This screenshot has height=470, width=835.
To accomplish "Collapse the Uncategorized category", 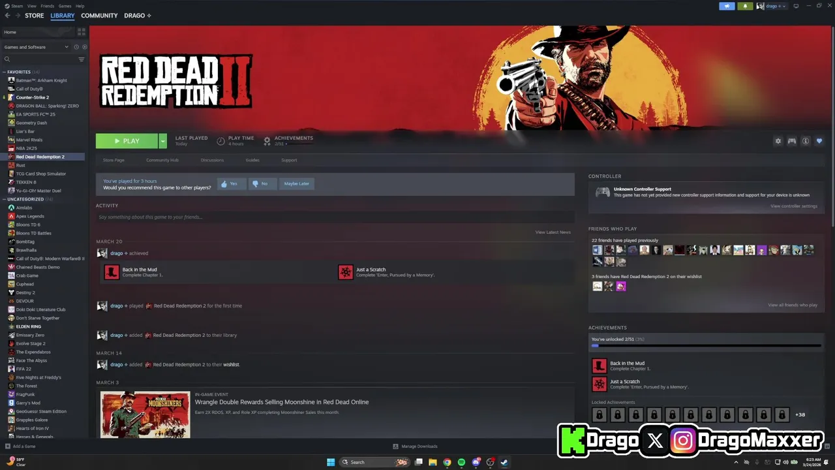I will click(x=4, y=199).
